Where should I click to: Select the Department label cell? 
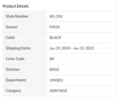[x=24, y=80]
